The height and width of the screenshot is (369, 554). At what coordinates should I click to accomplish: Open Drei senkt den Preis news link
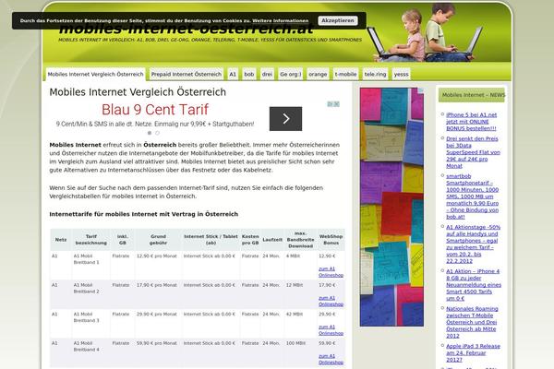pos(473,152)
